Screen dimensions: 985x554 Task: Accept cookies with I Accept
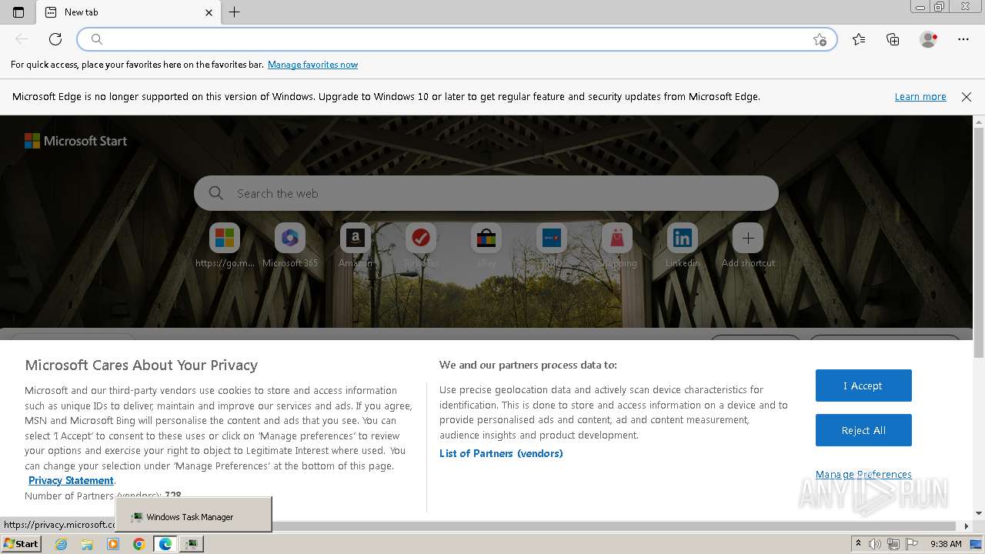point(863,385)
